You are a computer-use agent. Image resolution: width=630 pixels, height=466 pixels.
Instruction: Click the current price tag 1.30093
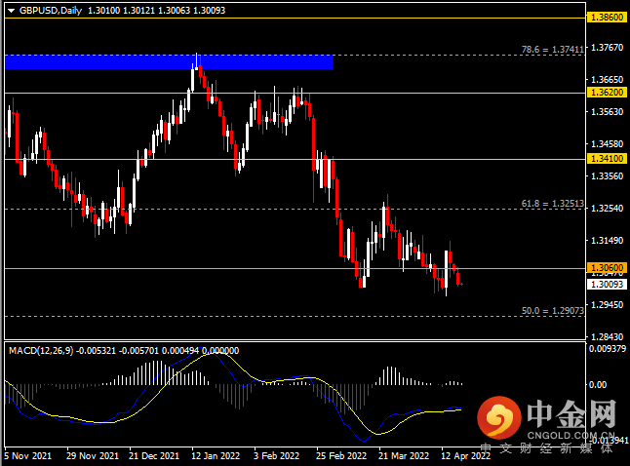click(x=607, y=284)
